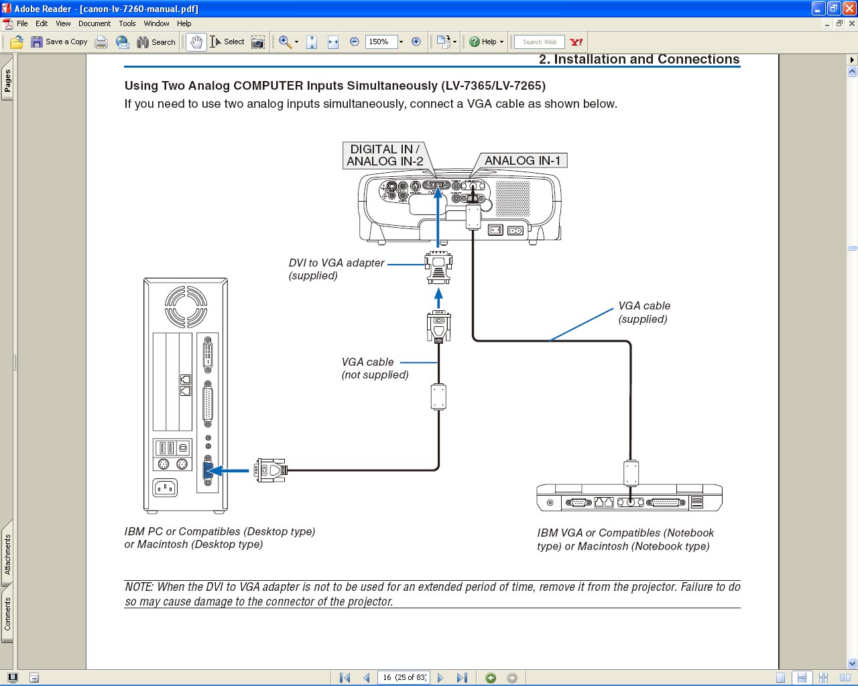Click the full screen view icon
The height and width of the screenshot is (686, 858).
[13, 677]
